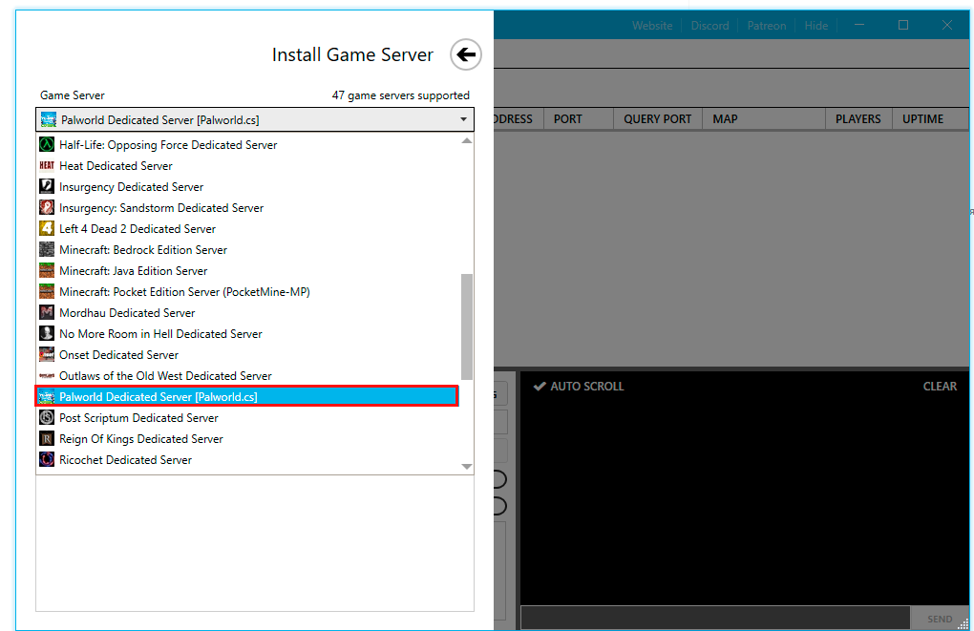Image resolution: width=974 pixels, height=631 pixels.
Task: Open the Patreon link in title bar
Action: pos(767,26)
